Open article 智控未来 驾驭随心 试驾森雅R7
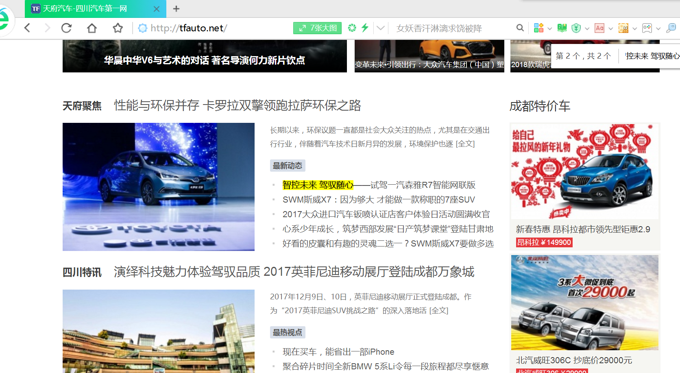Image resolution: width=680 pixels, height=373 pixels. (379, 185)
